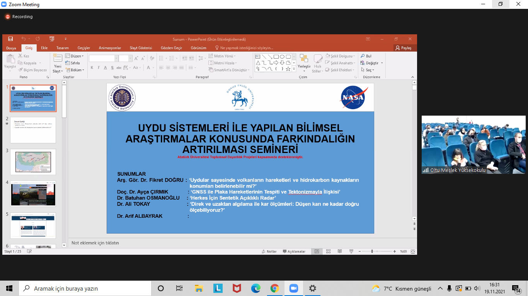The image size is (528, 296).
Task: Click the Bul search icon
Action: click(363, 56)
